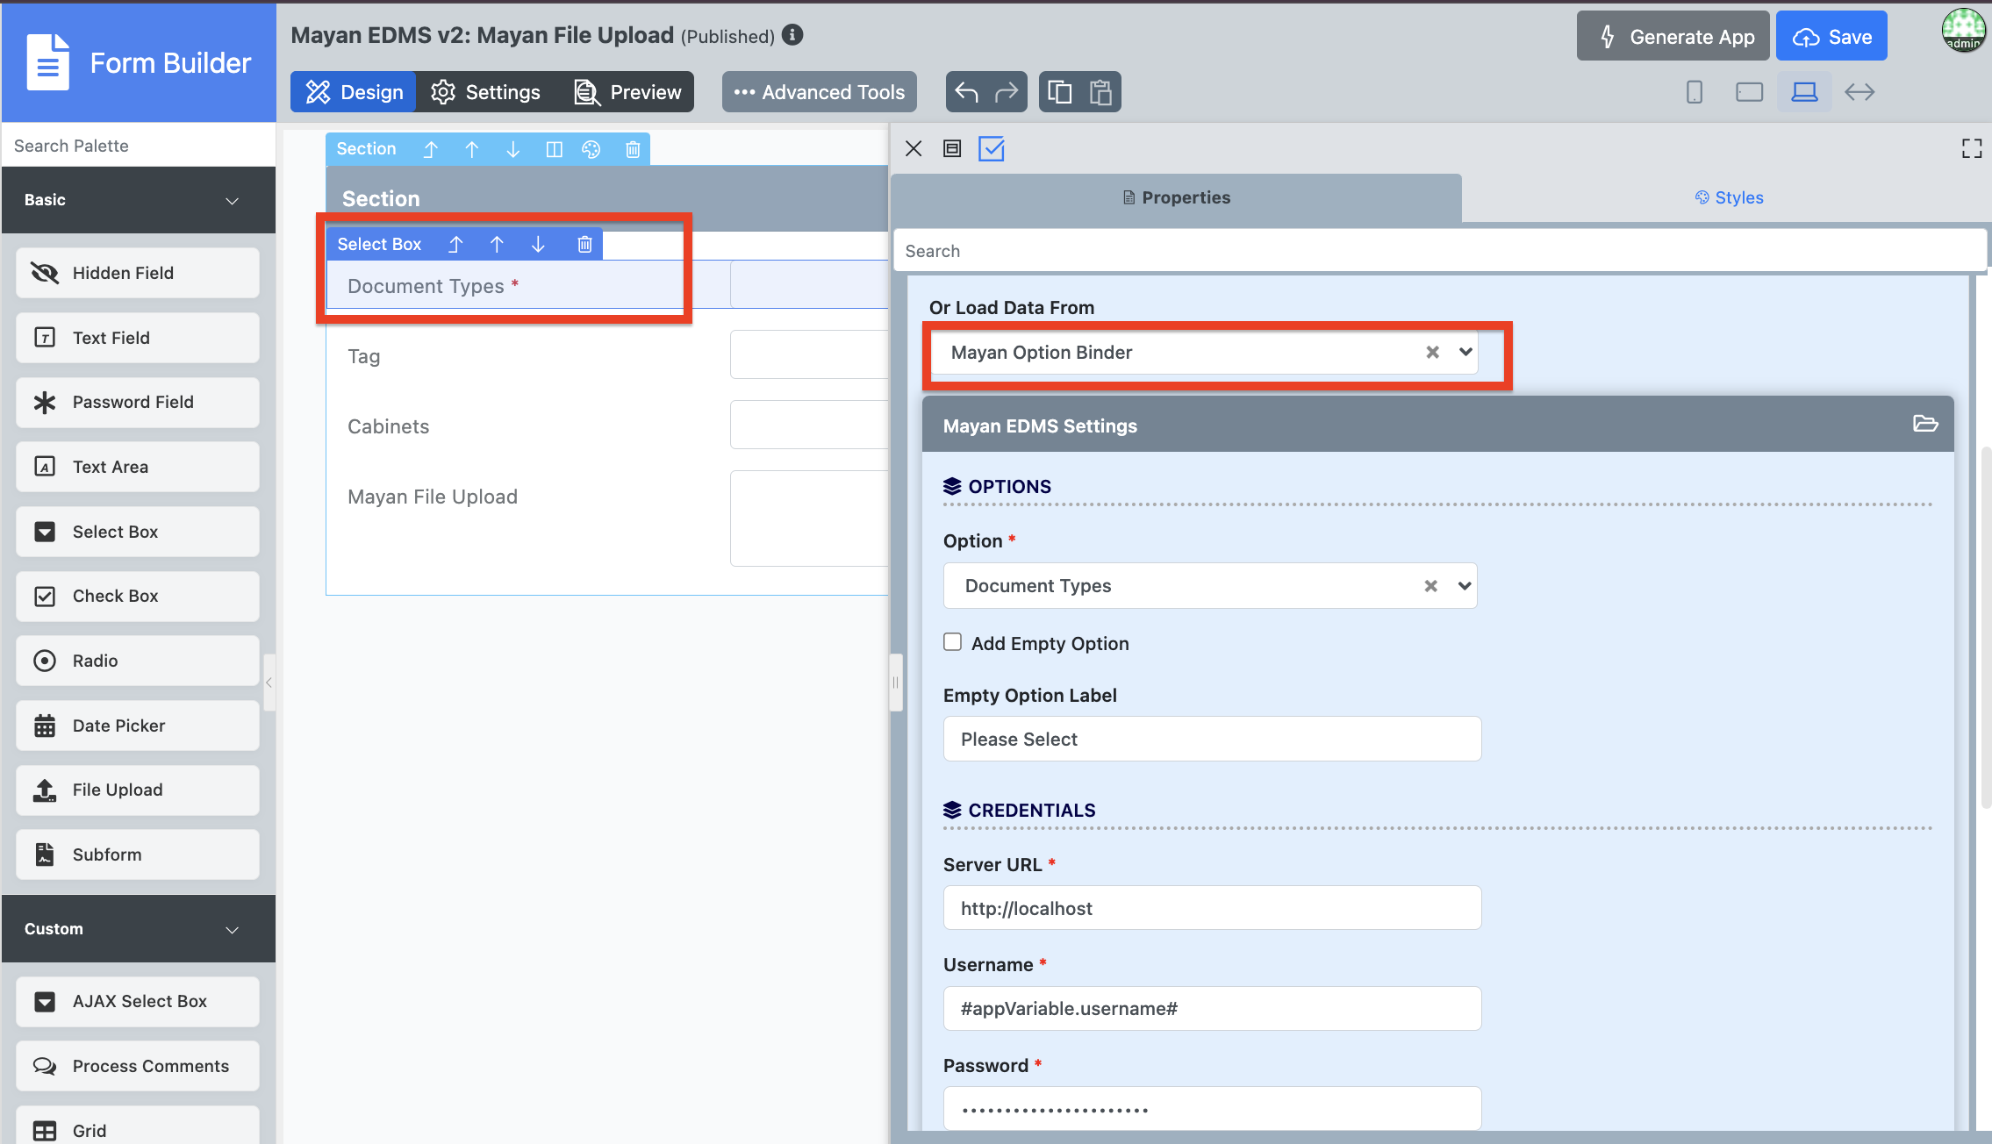
Task: Click the admin user avatar
Action: click(x=1964, y=31)
